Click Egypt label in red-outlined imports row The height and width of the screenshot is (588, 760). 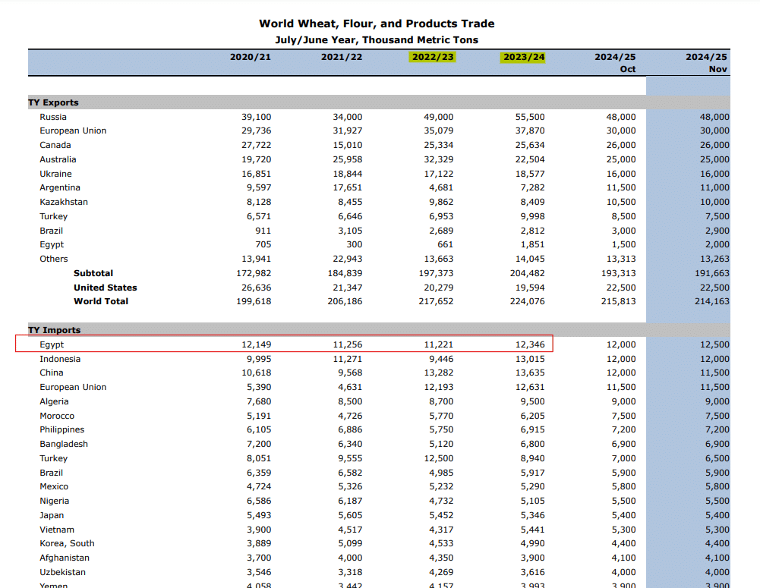click(x=52, y=344)
